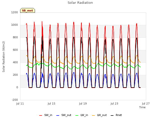Click the 0 y-axis tick label
The width and height of the screenshot is (161, 120).
[17, 87]
